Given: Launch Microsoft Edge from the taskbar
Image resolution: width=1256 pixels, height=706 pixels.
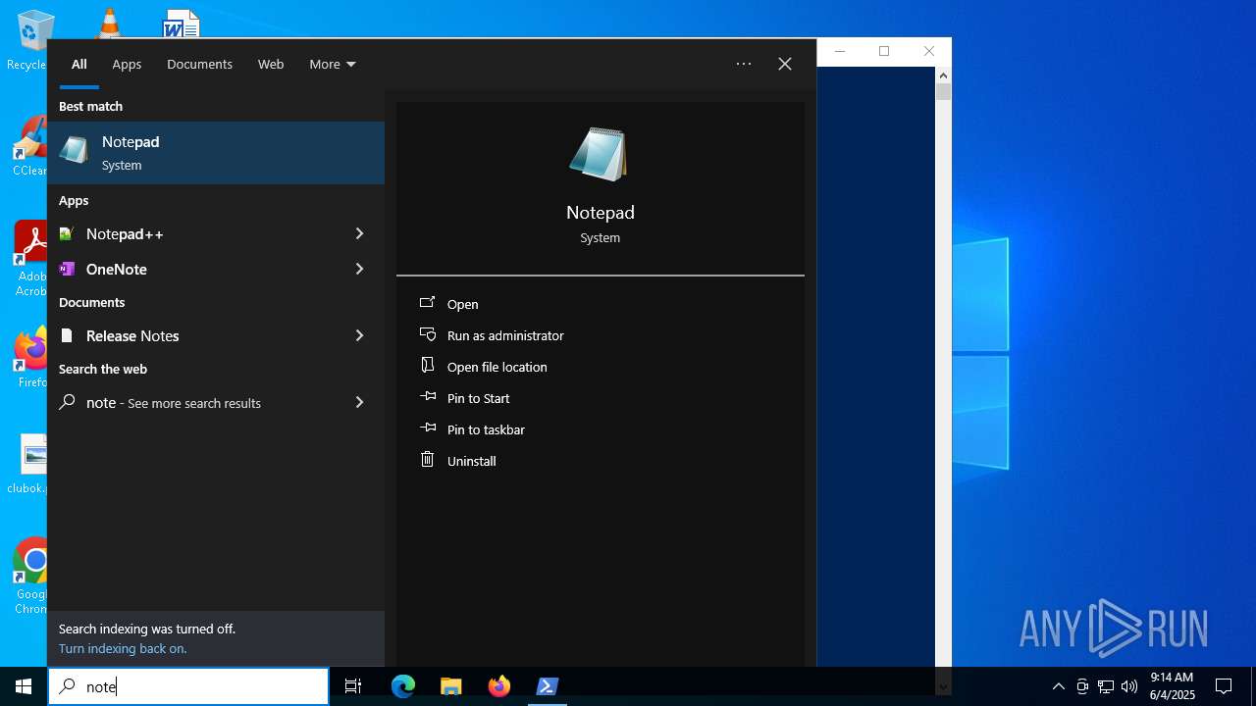Looking at the screenshot, I should coord(403,686).
